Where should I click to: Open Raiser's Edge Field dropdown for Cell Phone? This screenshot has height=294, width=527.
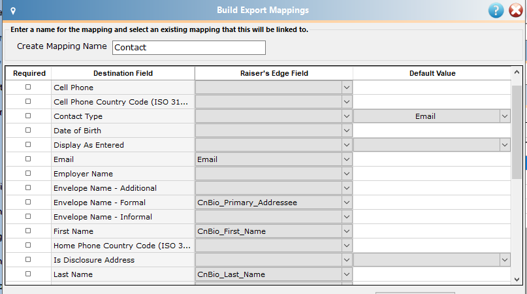tap(347, 88)
